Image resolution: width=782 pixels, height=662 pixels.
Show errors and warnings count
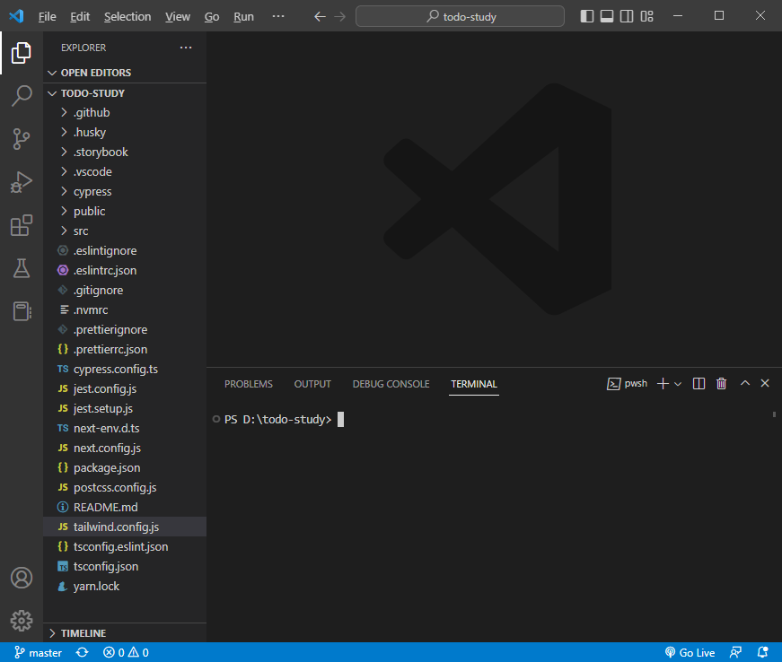(126, 652)
